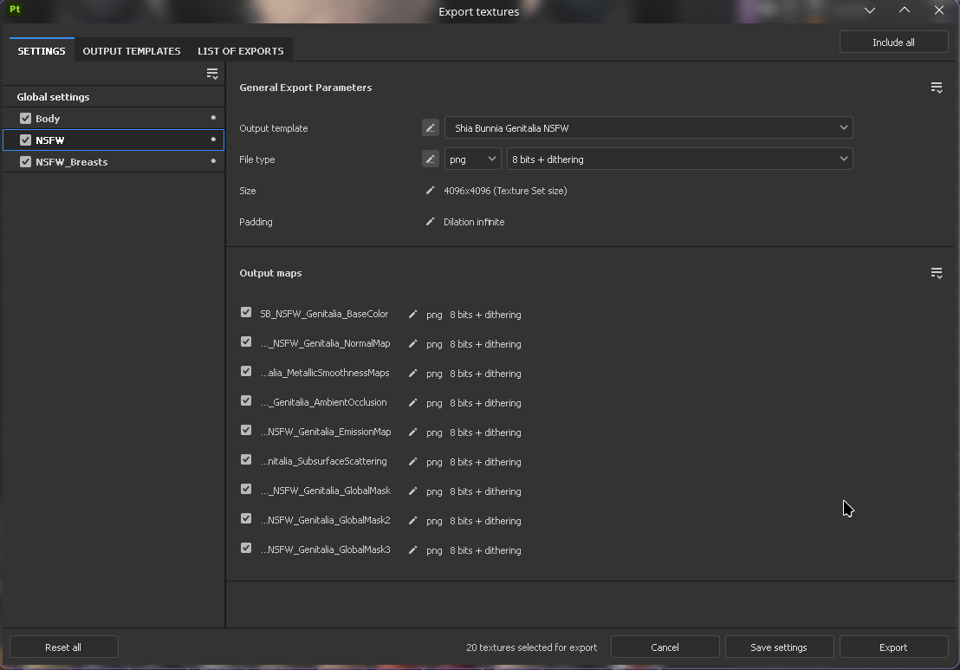Image resolution: width=960 pixels, height=670 pixels.
Task: Switch to the Output Templates tab
Action: [132, 51]
